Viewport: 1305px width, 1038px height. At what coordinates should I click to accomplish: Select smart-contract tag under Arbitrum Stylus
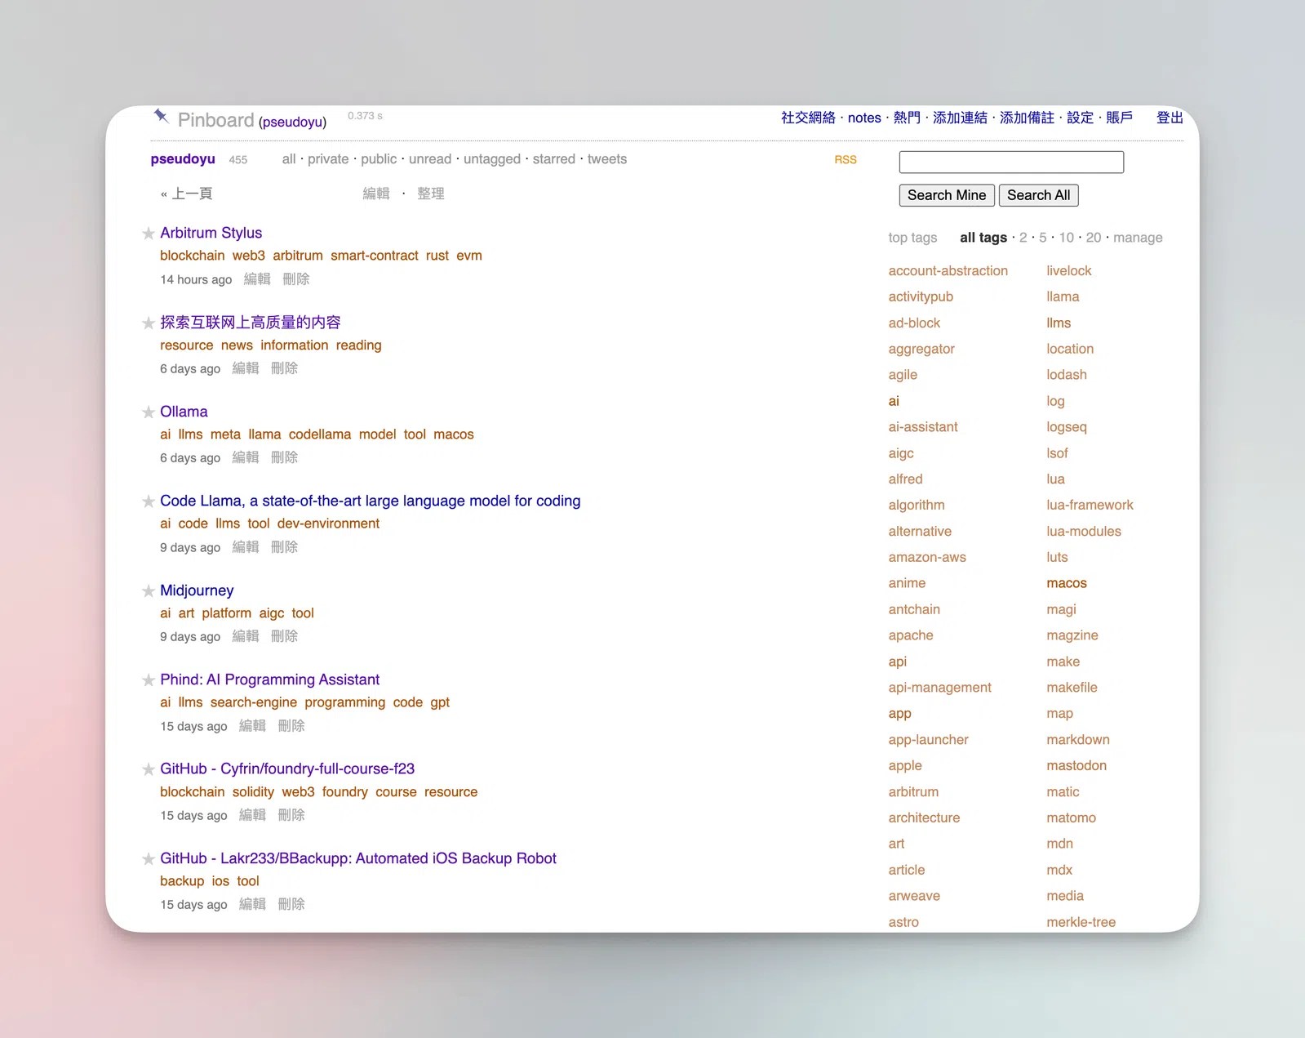pos(374,256)
